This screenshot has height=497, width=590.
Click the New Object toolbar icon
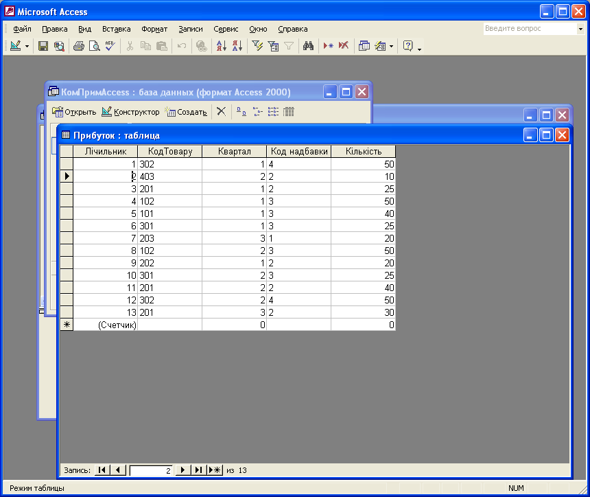(380, 46)
